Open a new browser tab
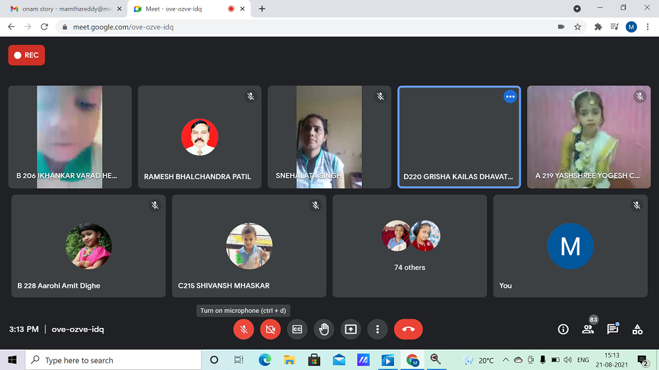659x370 pixels. click(262, 9)
